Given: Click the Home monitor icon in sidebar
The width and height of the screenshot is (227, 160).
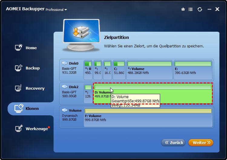Looking at the screenshot, I should (19, 47).
